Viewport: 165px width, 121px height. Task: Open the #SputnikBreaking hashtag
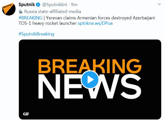36,34
